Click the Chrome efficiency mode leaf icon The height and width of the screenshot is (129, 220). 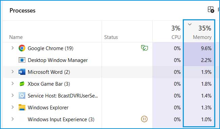pyautogui.click(x=145, y=48)
